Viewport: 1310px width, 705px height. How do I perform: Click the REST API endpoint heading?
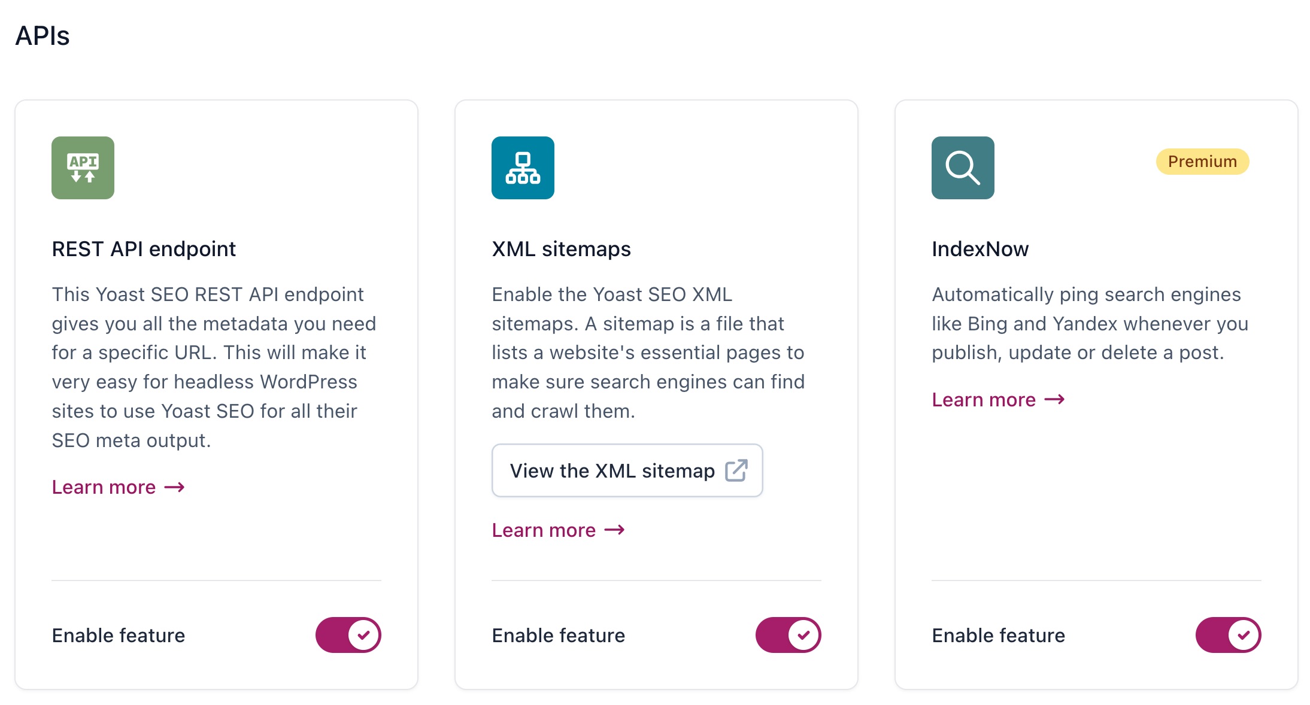tap(144, 249)
